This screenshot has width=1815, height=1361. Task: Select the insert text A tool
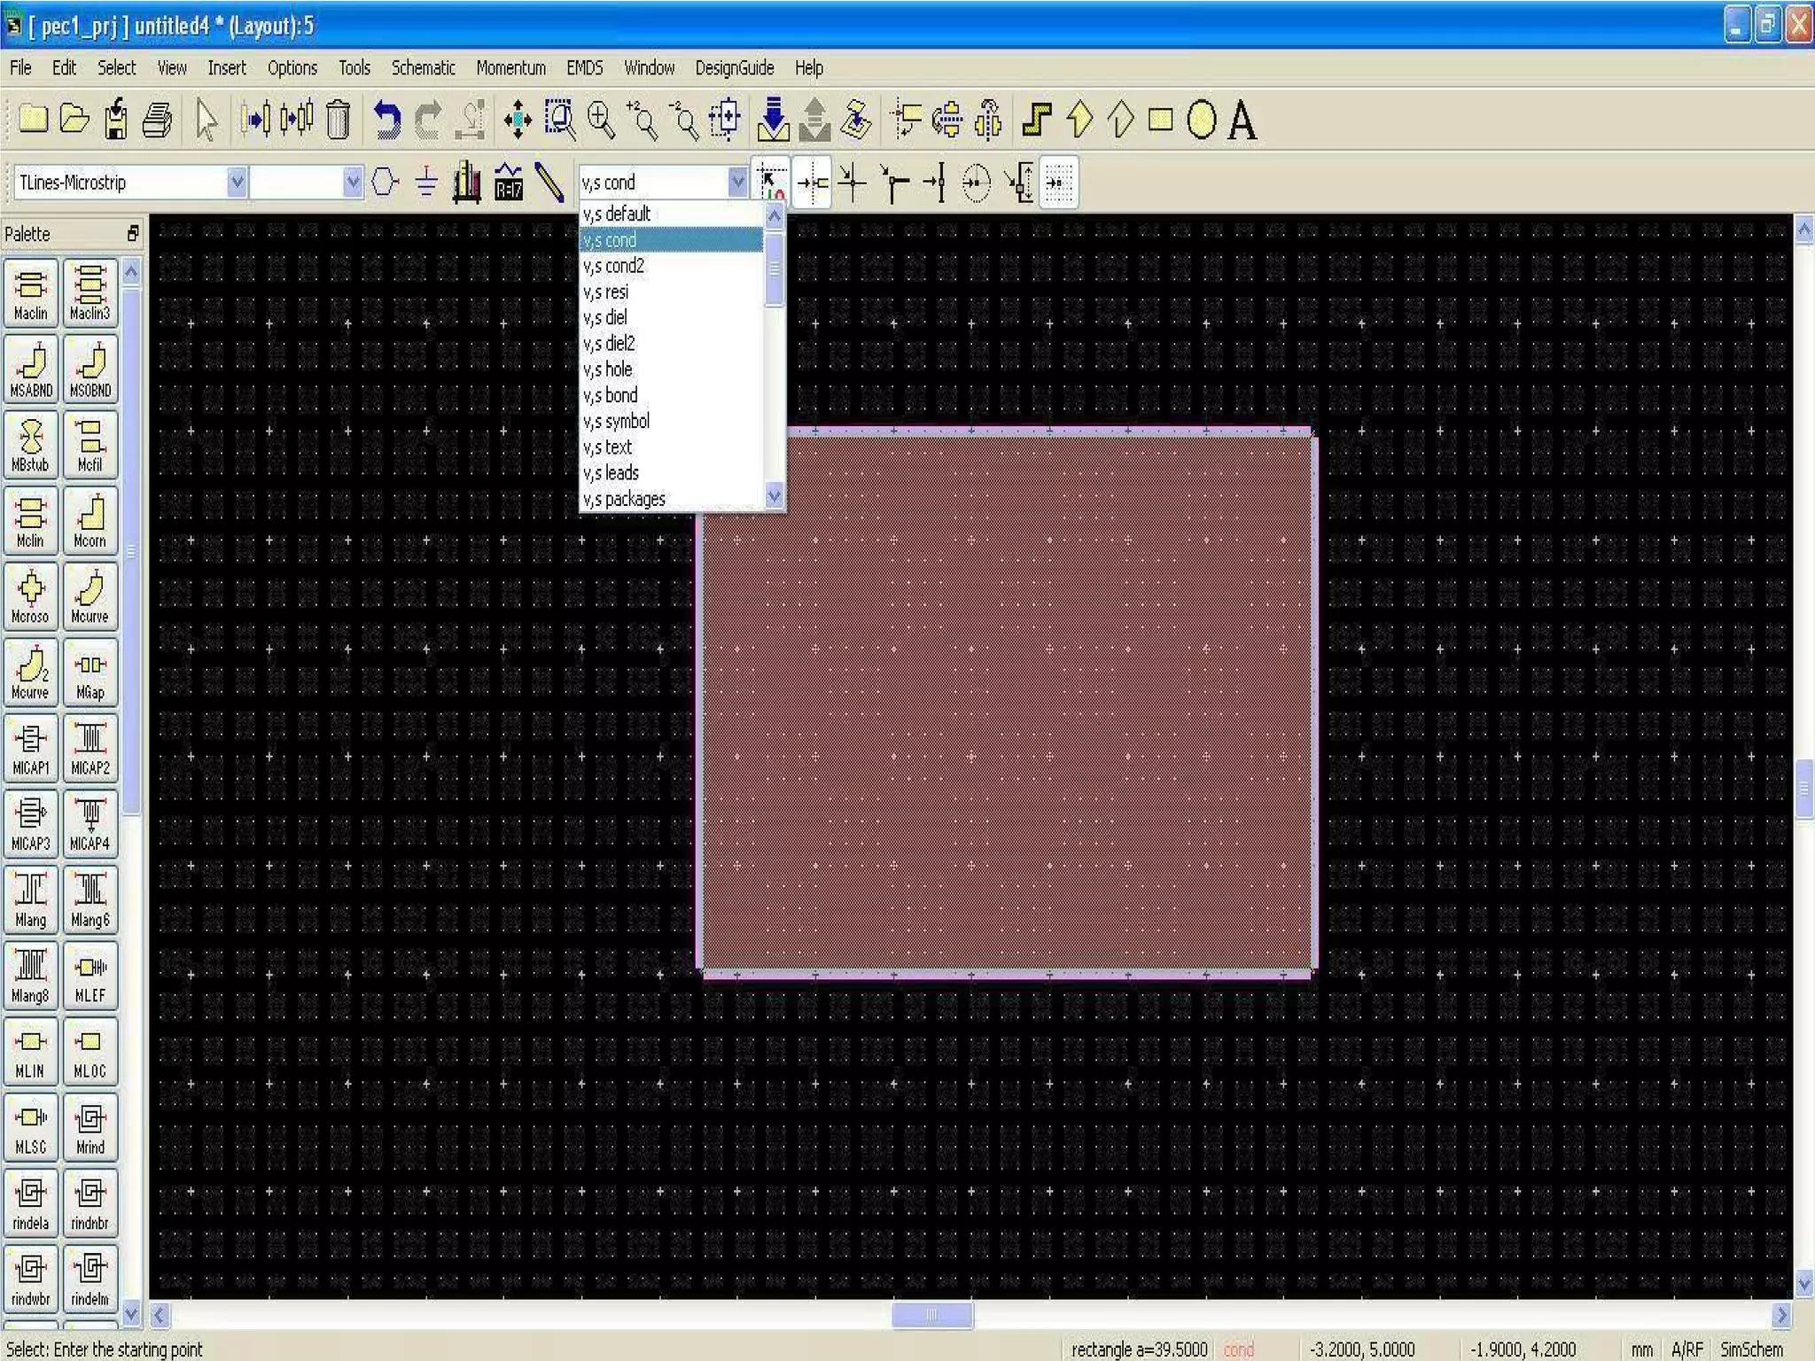click(x=1242, y=120)
